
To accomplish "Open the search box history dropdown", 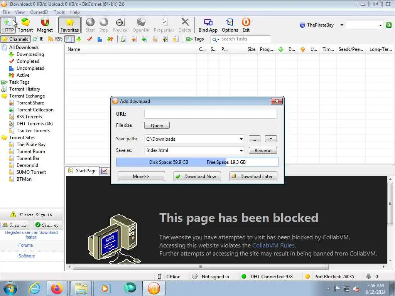I will tap(380, 25).
